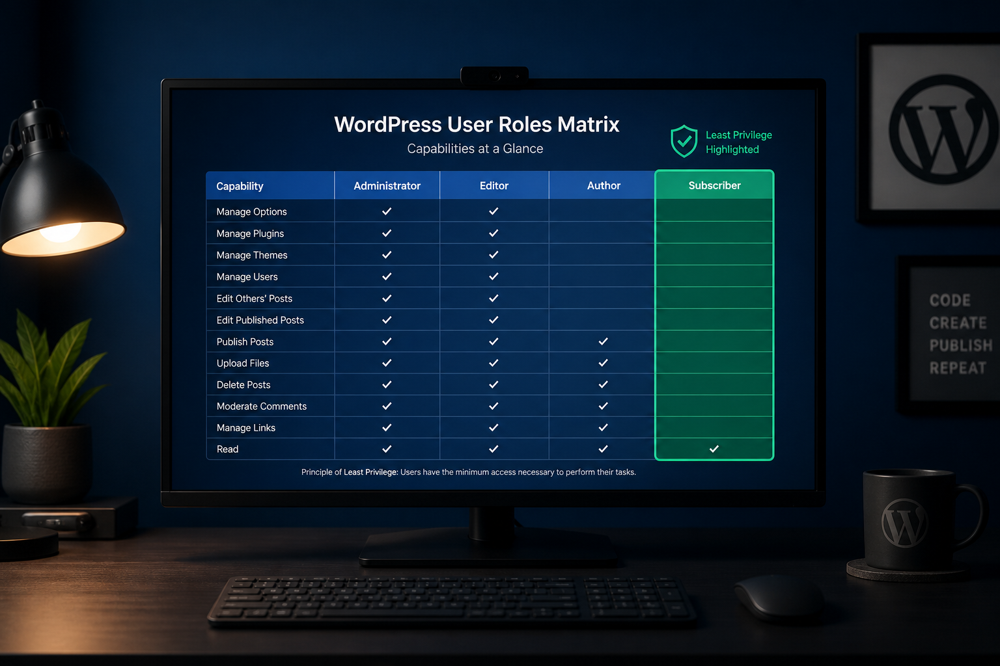
Task: Select the Capability column header
Action: click(270, 185)
